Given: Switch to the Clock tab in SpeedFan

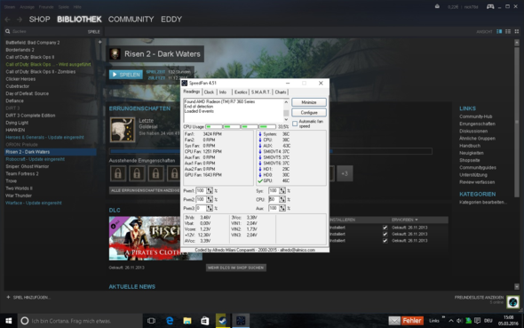Looking at the screenshot, I should [x=210, y=92].
